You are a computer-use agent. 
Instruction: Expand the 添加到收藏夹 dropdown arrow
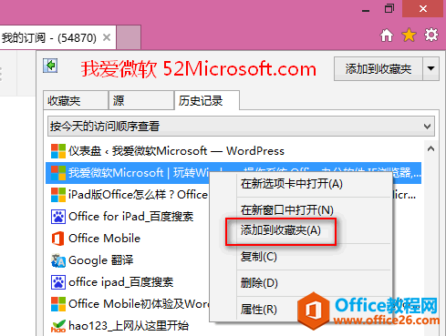click(x=430, y=69)
